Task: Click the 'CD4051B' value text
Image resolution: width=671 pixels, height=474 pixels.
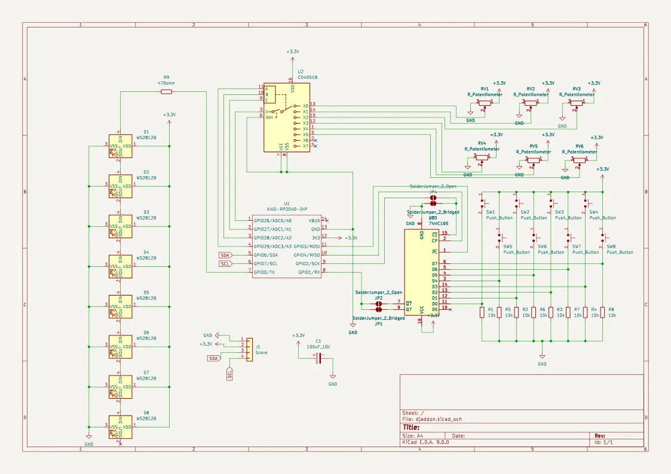Action: (x=308, y=78)
